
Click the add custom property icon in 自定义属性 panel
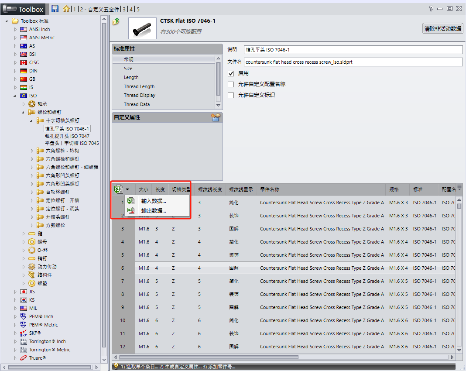pos(216,117)
